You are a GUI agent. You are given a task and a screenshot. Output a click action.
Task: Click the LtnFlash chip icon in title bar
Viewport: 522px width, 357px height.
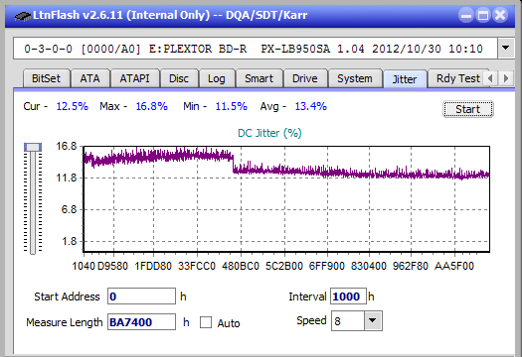point(22,15)
